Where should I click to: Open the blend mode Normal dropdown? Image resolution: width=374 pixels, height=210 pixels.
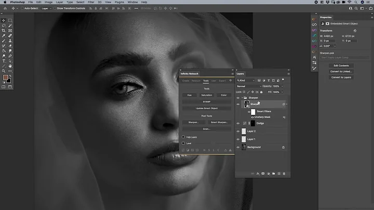click(x=249, y=86)
